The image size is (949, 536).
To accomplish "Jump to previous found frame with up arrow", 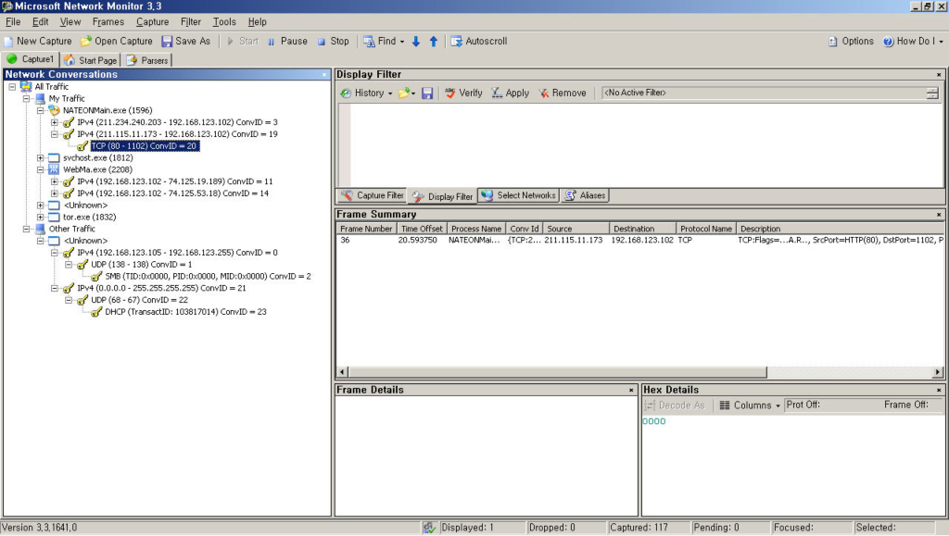I will pos(434,41).
